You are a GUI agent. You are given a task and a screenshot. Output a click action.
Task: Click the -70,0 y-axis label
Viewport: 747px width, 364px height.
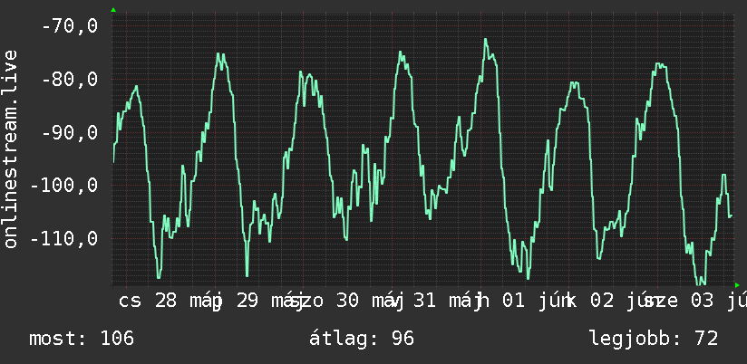[x=70, y=25]
